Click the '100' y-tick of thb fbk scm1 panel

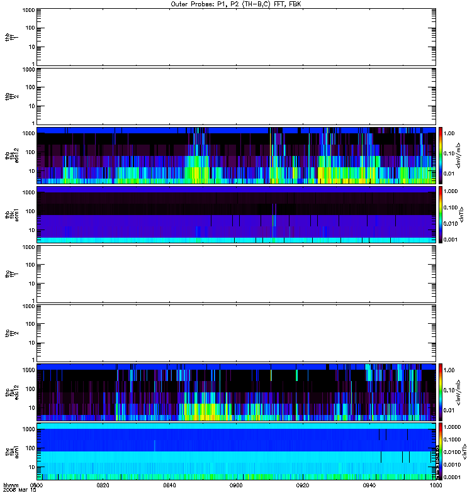coord(30,211)
